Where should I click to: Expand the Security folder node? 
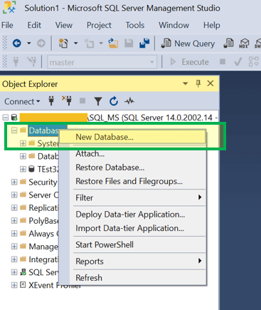(x=14, y=182)
